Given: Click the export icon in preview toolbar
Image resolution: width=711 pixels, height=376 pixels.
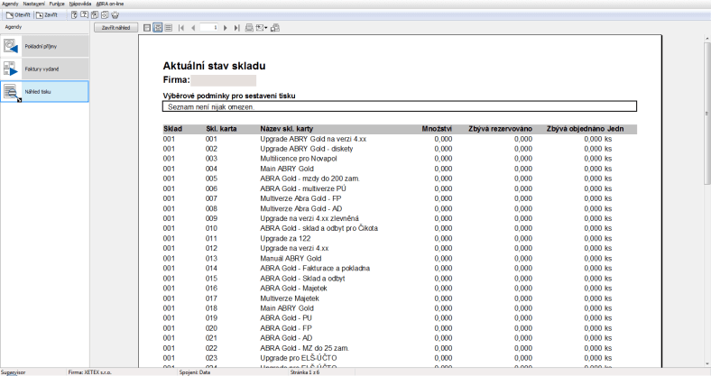Looking at the screenshot, I should (x=260, y=28).
